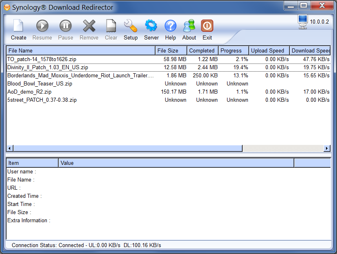Screen dimensions: 337x254
Task: Click the Synology app icon in title bar
Action: 7,7
